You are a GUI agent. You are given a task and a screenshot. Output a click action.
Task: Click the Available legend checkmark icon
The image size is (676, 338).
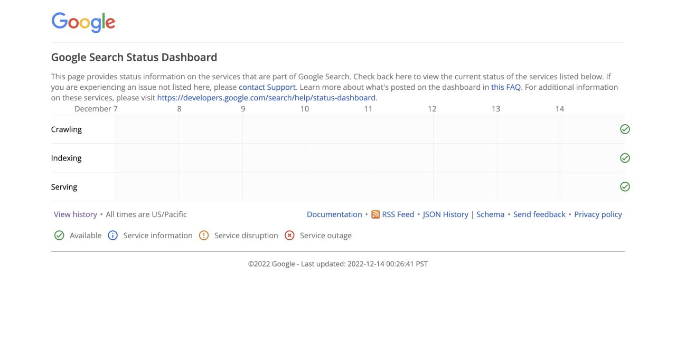(x=59, y=235)
